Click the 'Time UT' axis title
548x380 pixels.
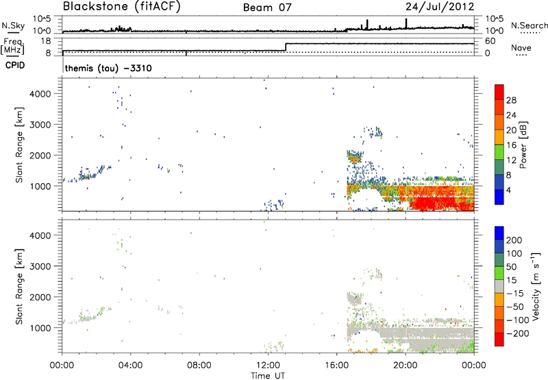(268, 376)
